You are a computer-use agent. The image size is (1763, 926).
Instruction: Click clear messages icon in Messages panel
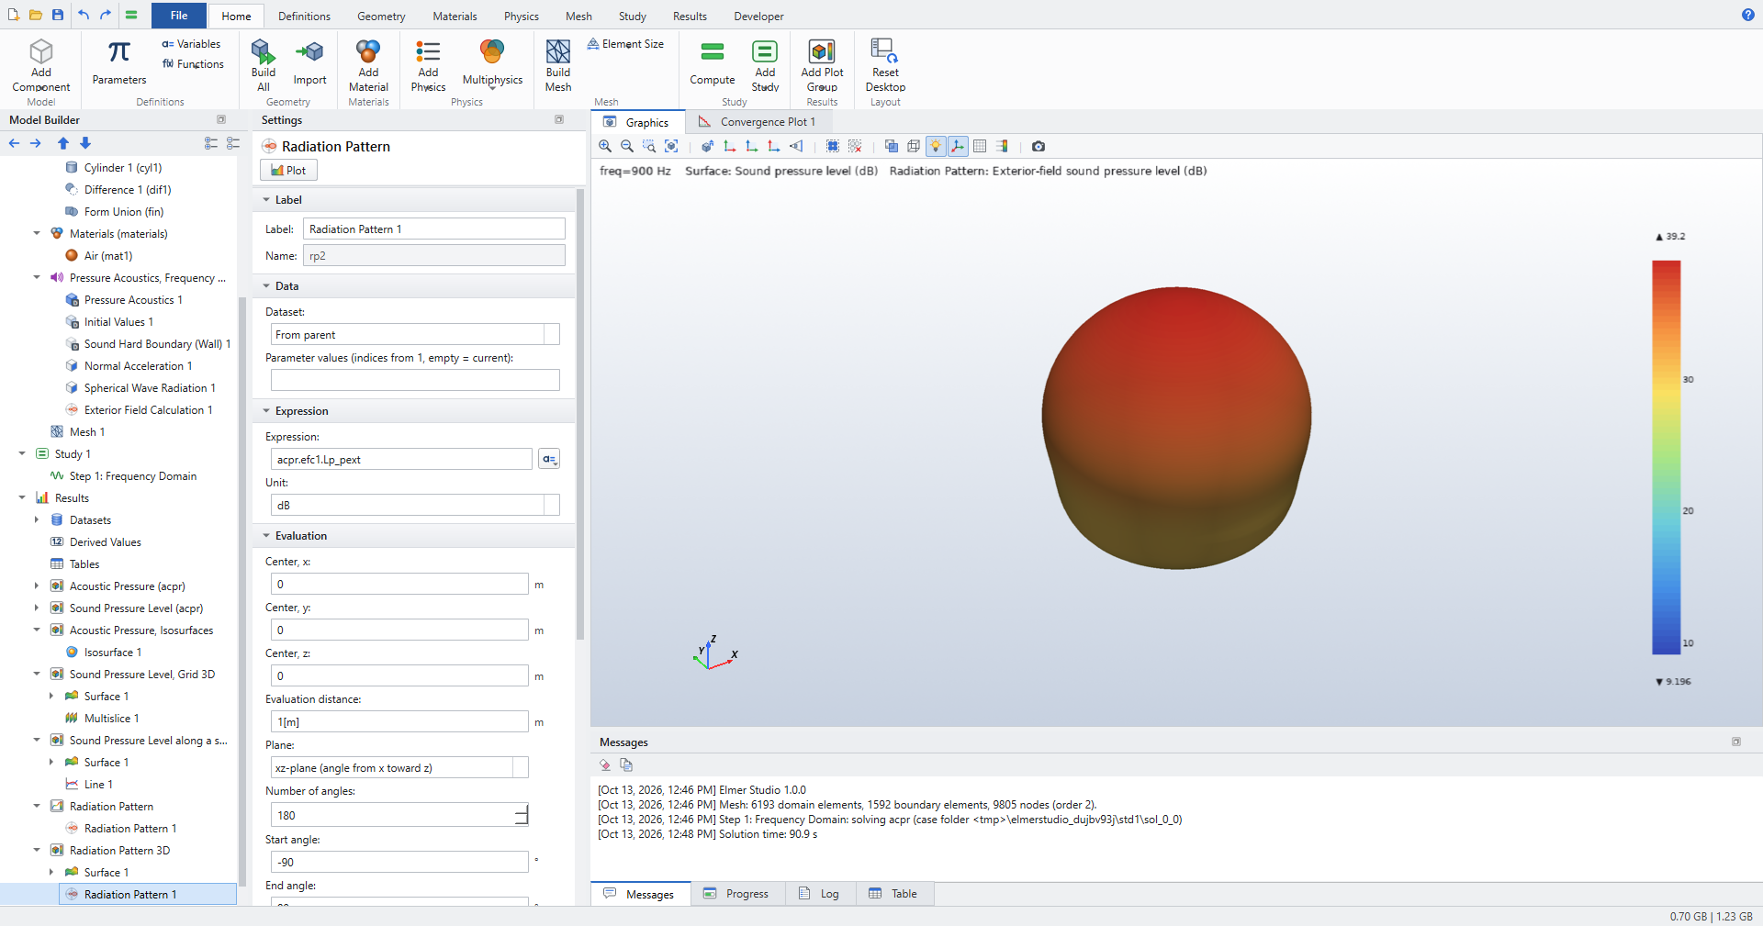tap(605, 764)
